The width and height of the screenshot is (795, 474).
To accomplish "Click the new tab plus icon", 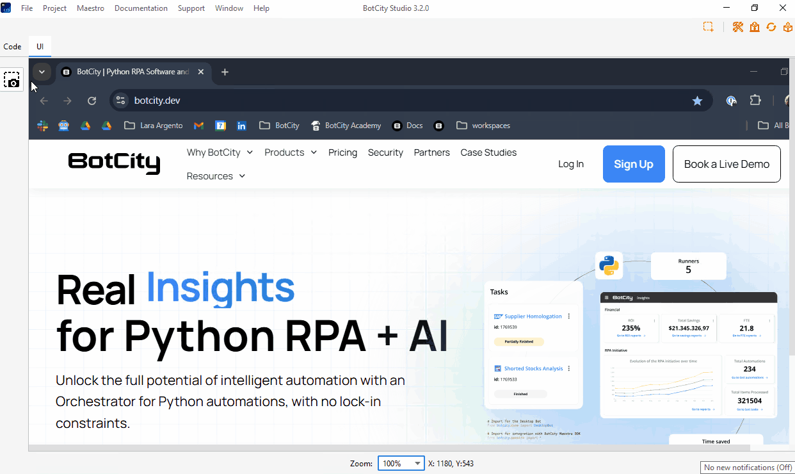I will [x=225, y=72].
